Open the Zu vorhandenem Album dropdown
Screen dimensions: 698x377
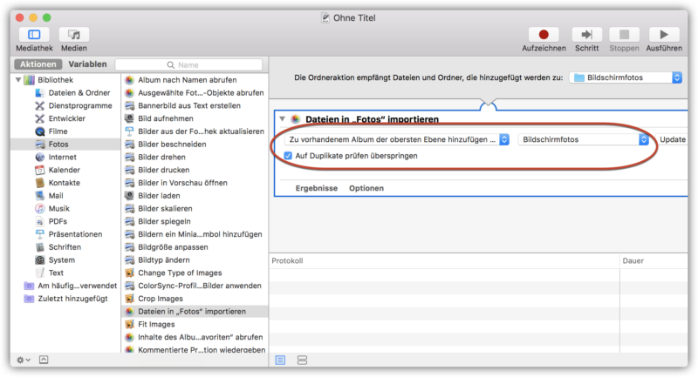coord(399,139)
